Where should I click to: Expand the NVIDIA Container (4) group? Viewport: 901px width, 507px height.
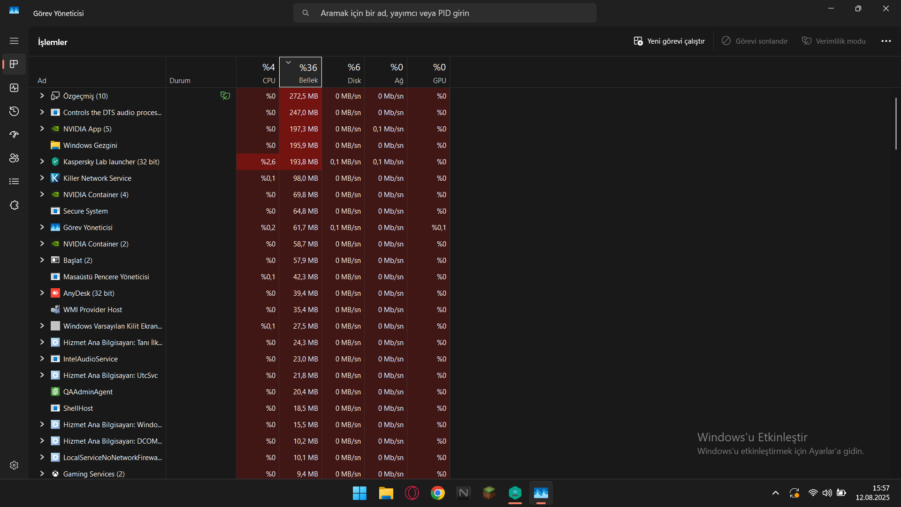tap(42, 194)
